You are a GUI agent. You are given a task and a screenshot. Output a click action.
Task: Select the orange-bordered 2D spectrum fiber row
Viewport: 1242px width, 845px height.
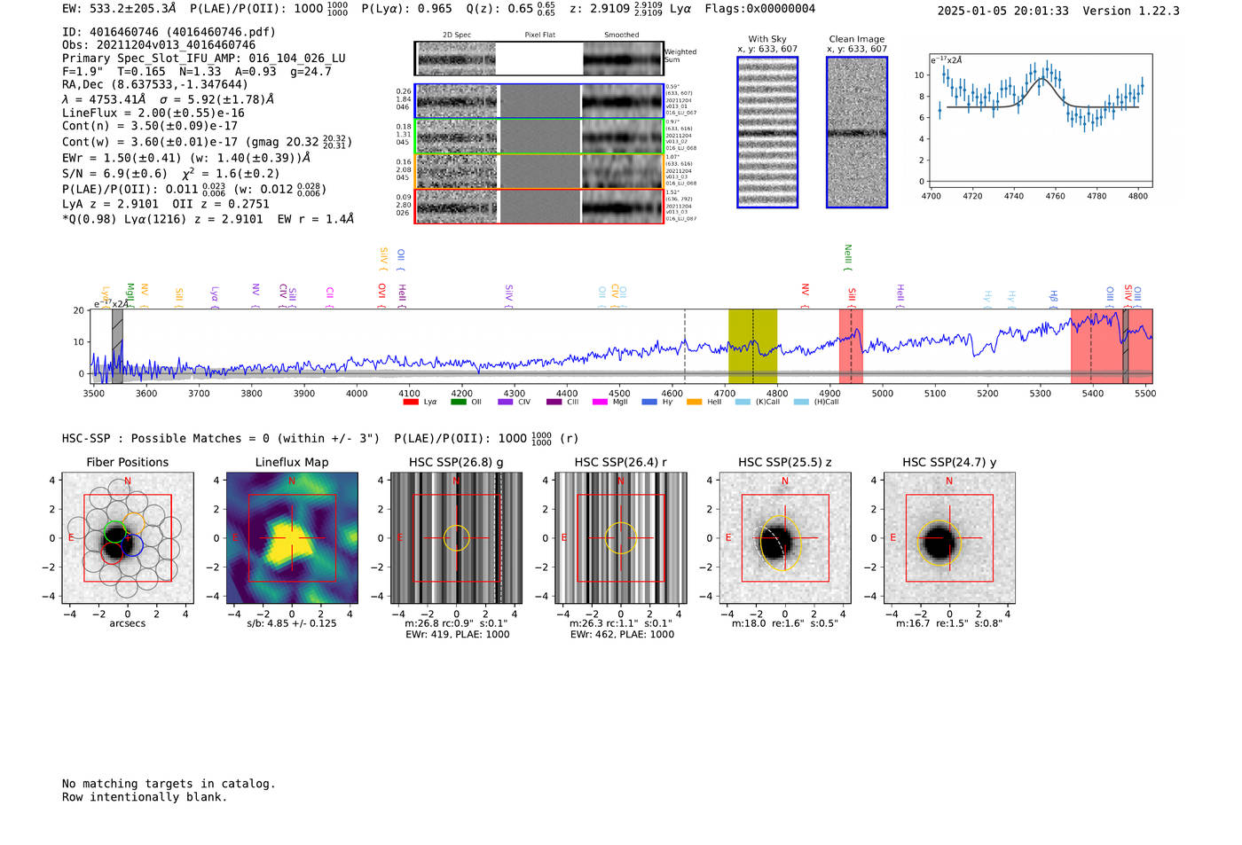point(539,171)
